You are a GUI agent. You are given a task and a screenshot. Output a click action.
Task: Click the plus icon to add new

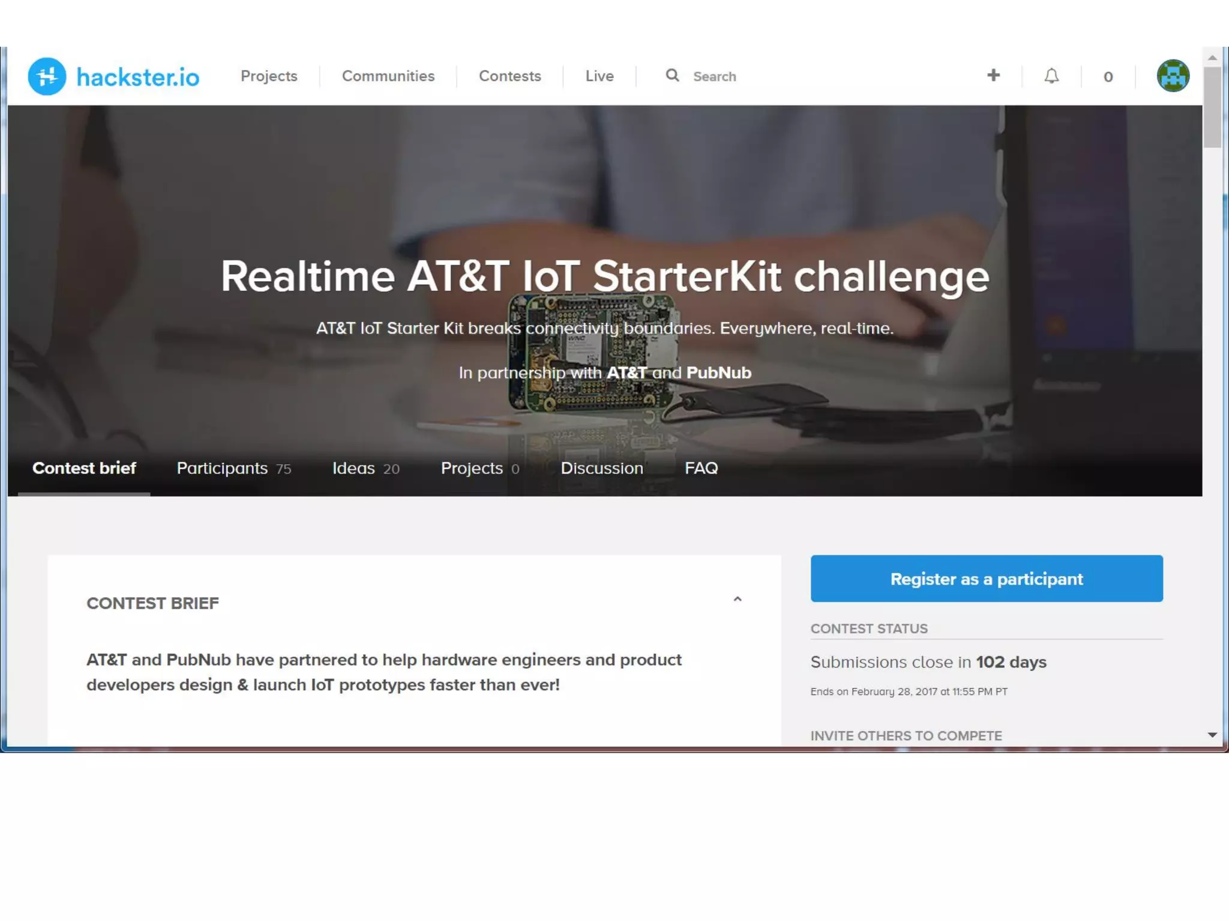pos(993,76)
